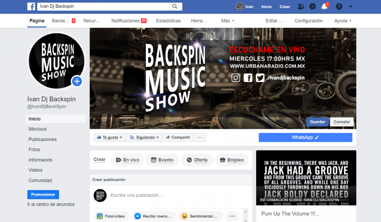The width and height of the screenshot is (381, 222).
Task: Open the Recursos tab
Action: point(91,21)
